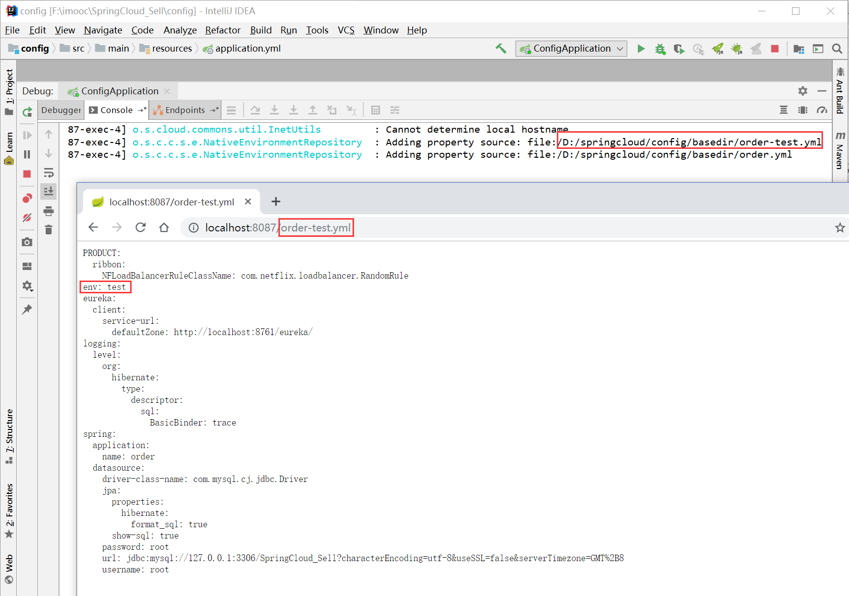The image size is (849, 596).
Task: Toggle mute breakpoints icon
Action: pos(27,217)
